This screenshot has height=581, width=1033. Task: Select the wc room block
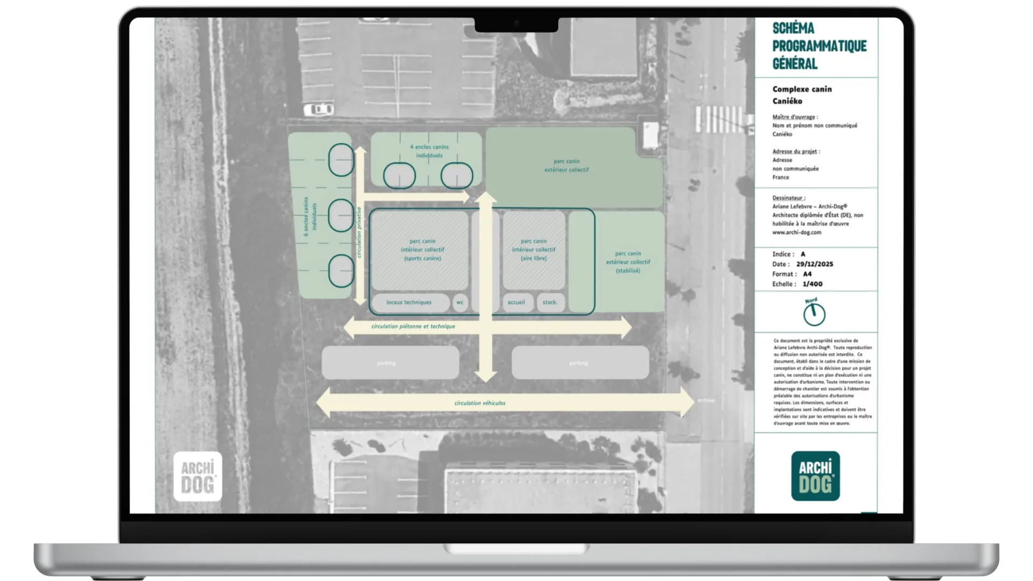(x=460, y=302)
